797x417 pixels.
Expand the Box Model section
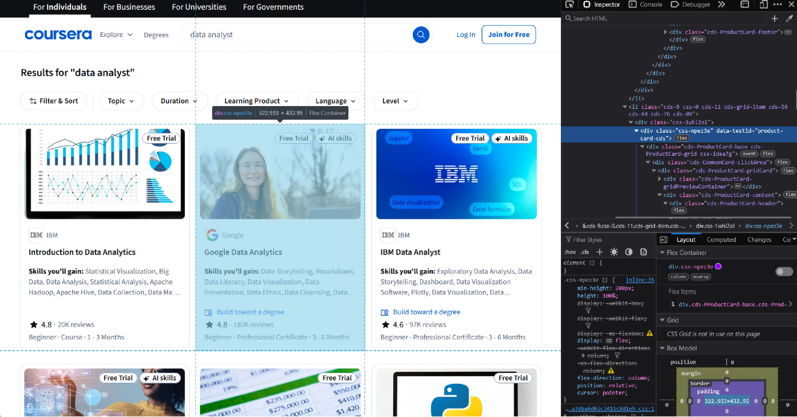[662, 348]
